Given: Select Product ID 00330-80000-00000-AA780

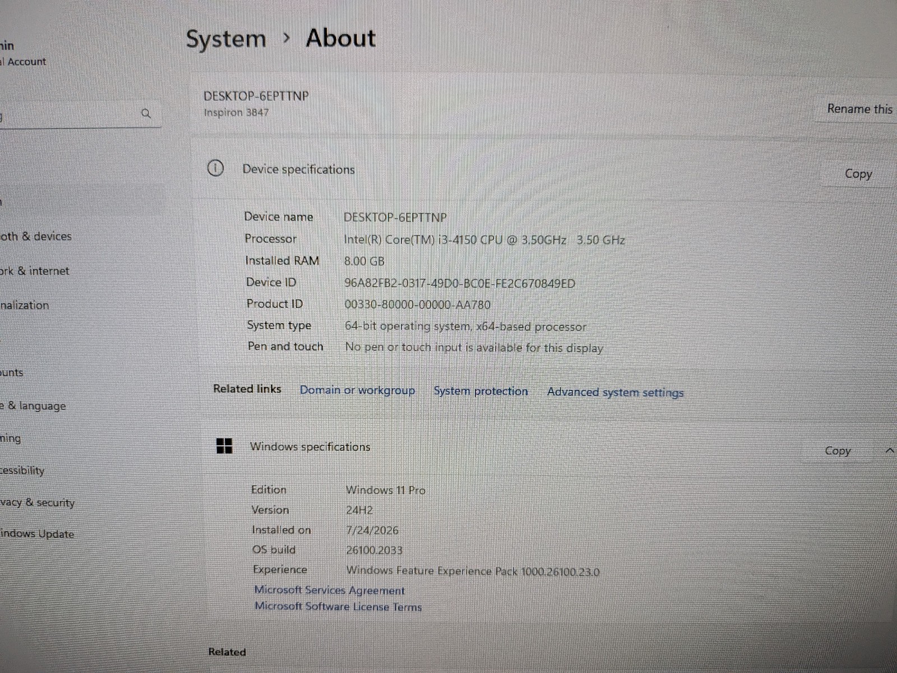Looking at the screenshot, I should pos(418,305).
